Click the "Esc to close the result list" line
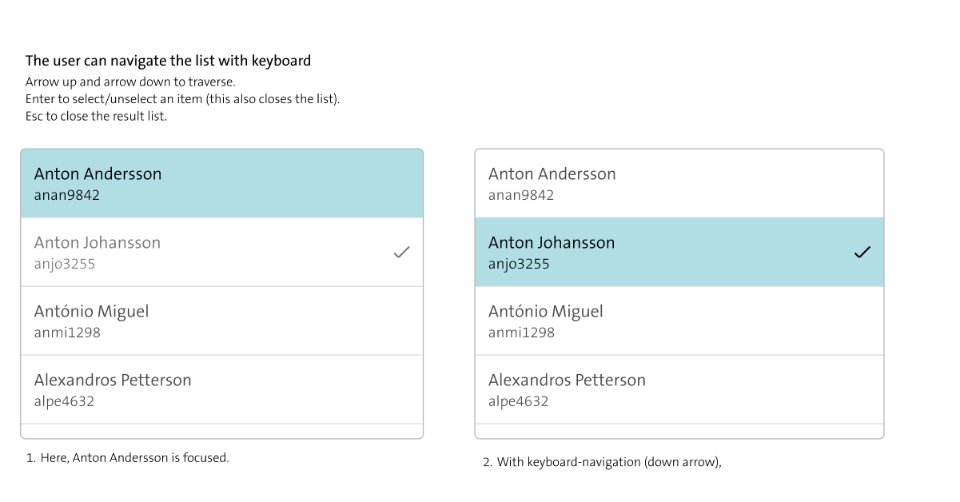 coord(96,117)
